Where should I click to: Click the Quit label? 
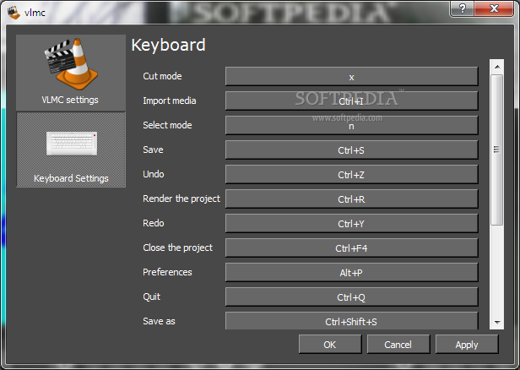click(x=152, y=297)
